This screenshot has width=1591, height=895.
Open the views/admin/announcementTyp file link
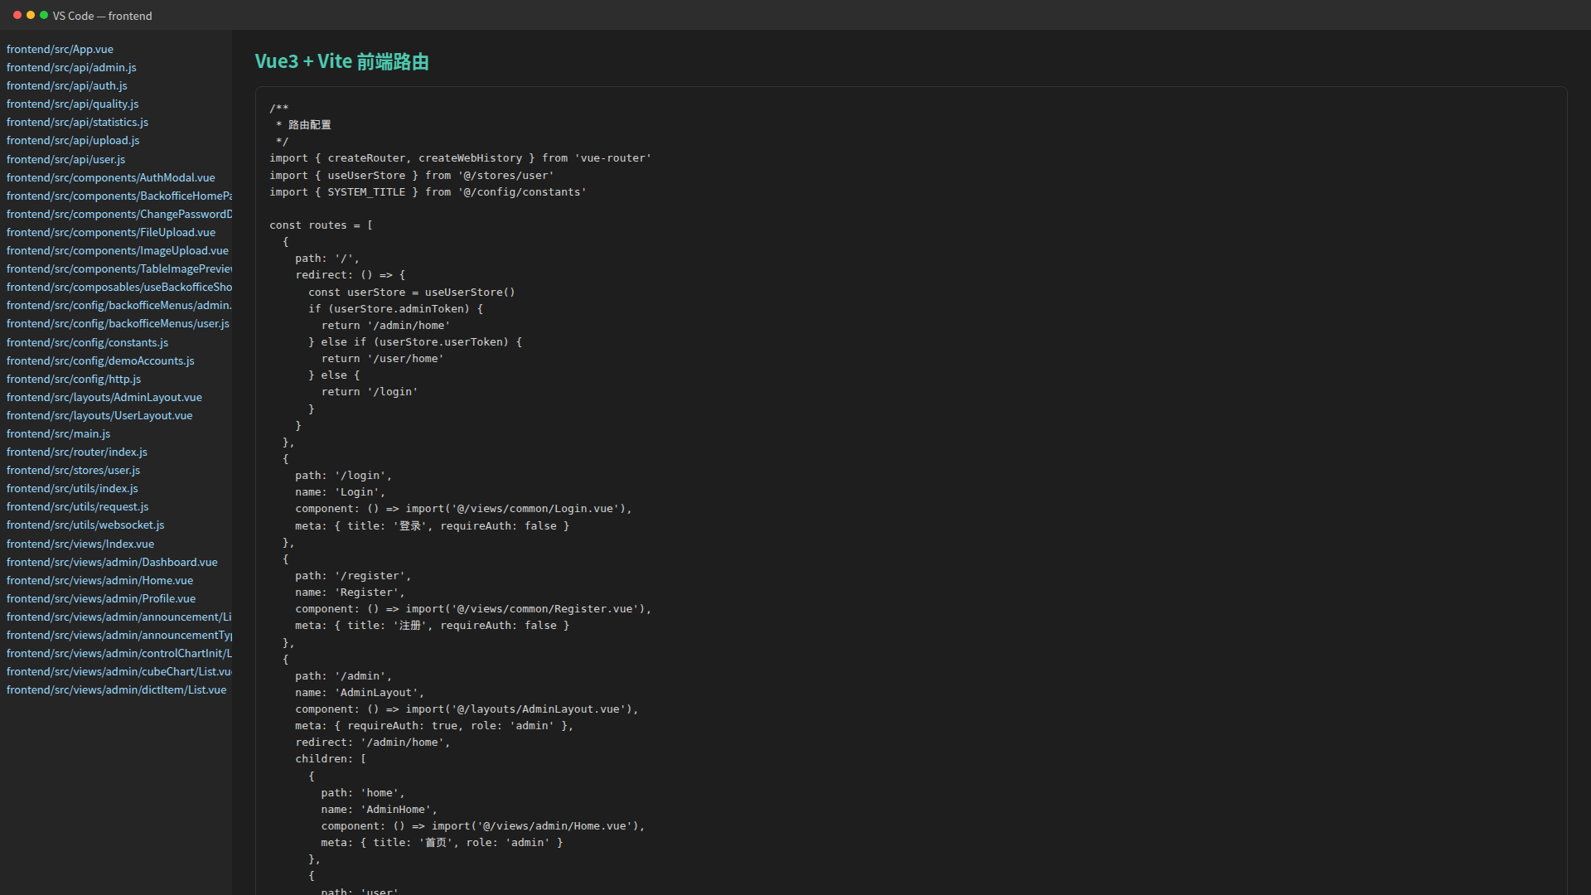[119, 635]
